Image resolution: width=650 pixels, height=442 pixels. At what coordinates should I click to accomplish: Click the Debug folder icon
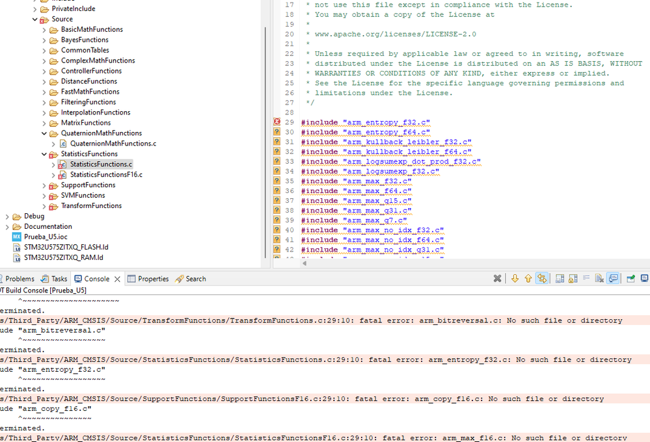click(16, 216)
